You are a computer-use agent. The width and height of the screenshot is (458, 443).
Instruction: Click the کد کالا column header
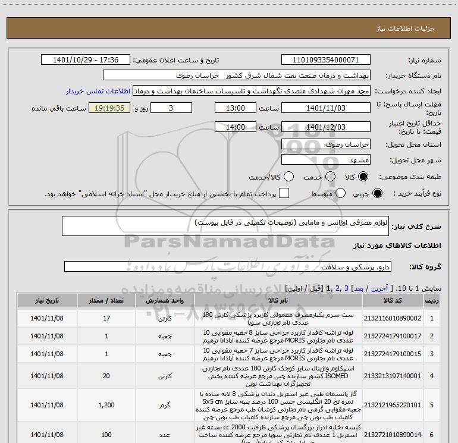pos(393,300)
